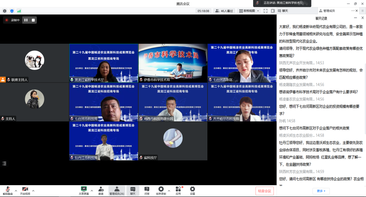Open the Grid View (宫格视图) dropdown

pos(249,11)
